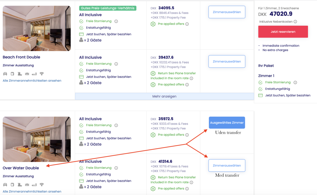Click the car parking icon under Over Water Double
This screenshot has height=195, width=317.
point(5,184)
